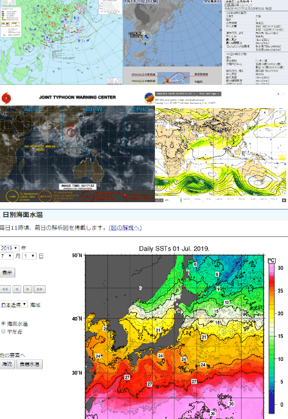
Task: Open the Area dropdown above wind map
Action: coord(209,94)
